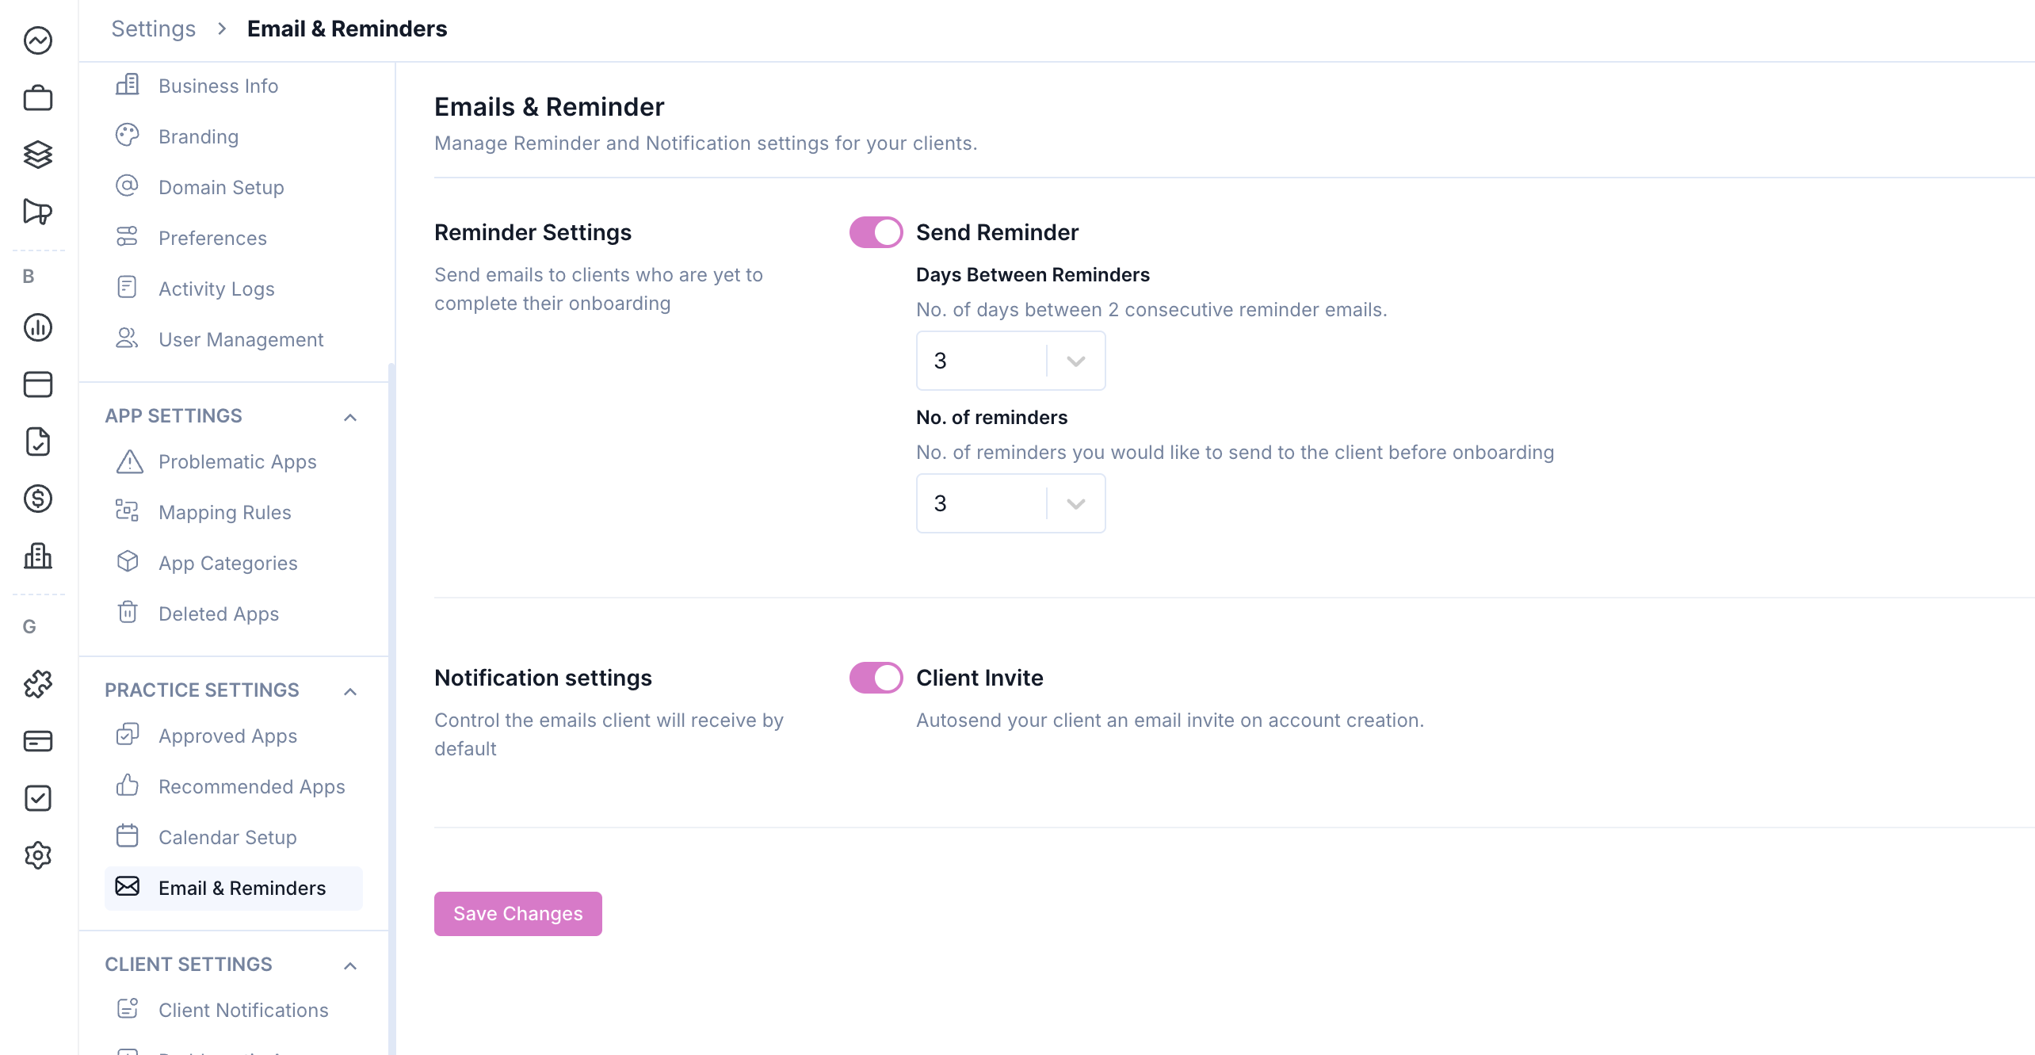Open the credit card icon in rail
Screen dimensions: 2035x1055
[x=38, y=740]
